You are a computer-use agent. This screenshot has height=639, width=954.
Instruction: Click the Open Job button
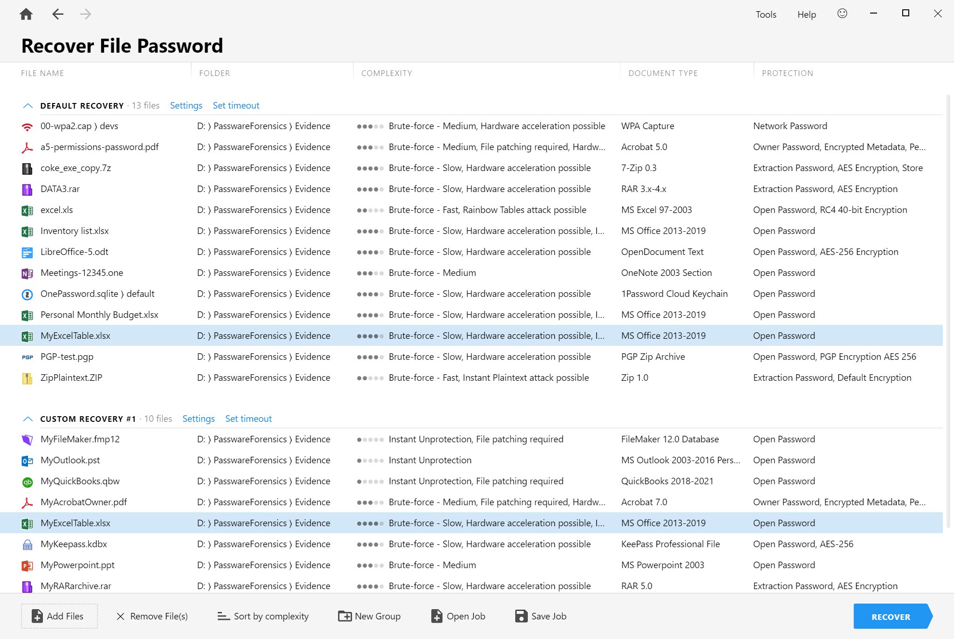coord(458,616)
